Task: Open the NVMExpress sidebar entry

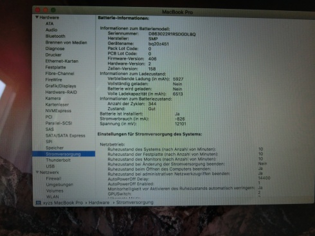Action: tap(58, 111)
